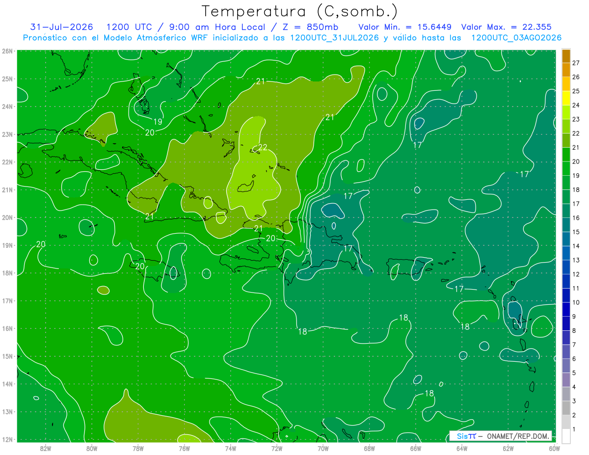
Task: Click the "17N" latitude axis label
Action: pos(7,300)
